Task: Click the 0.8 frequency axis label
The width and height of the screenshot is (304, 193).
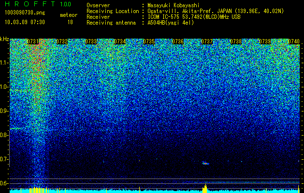Action: (4, 135)
